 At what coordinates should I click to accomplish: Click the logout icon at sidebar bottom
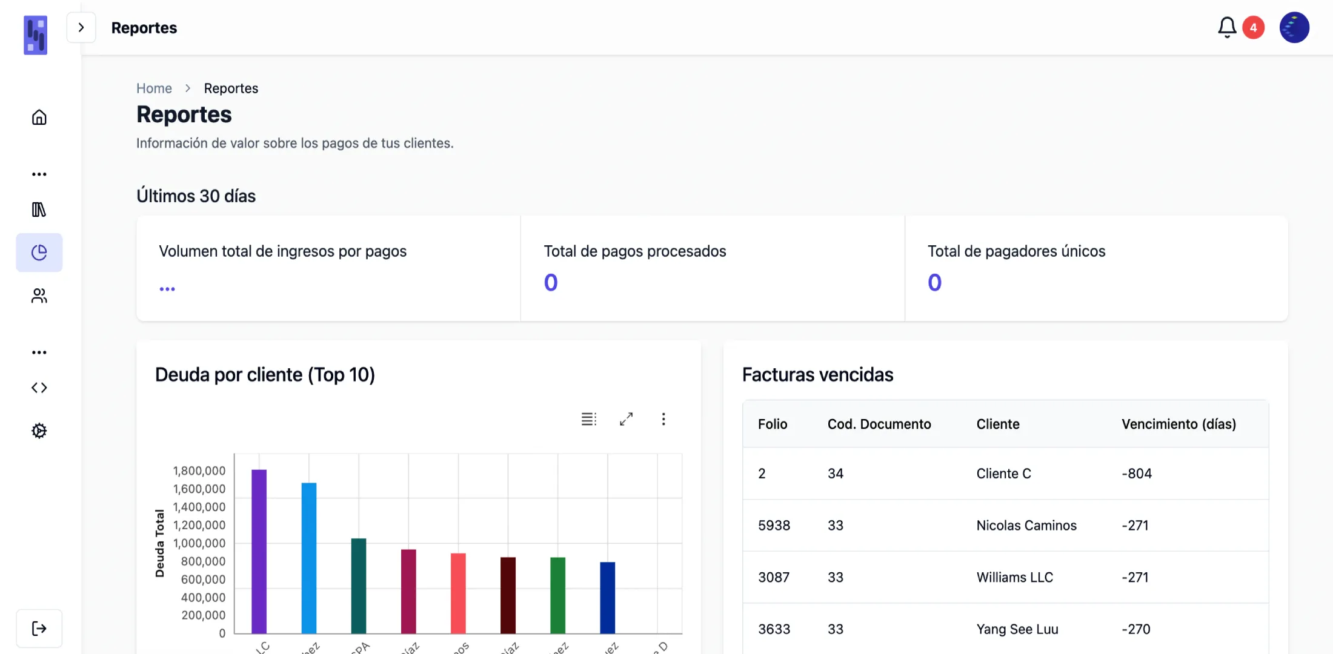tap(39, 629)
